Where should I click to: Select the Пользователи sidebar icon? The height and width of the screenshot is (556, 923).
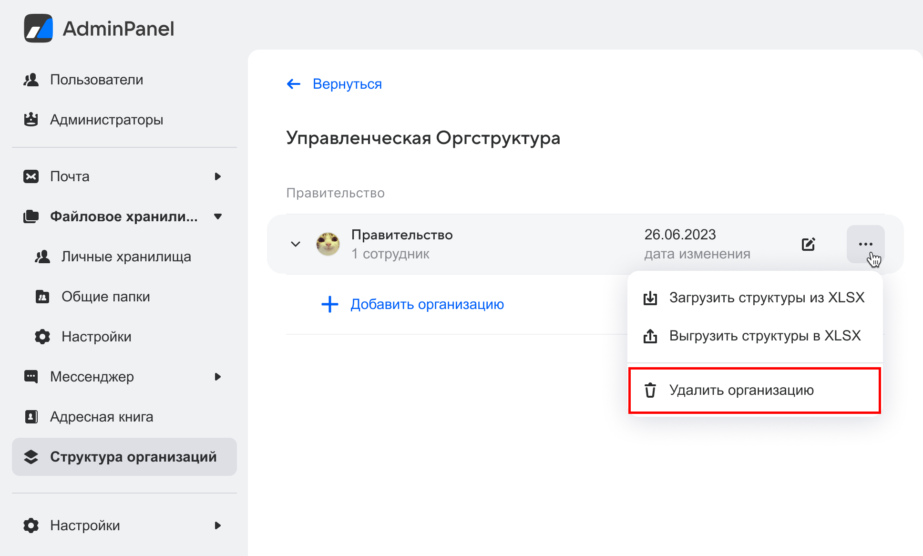31,79
